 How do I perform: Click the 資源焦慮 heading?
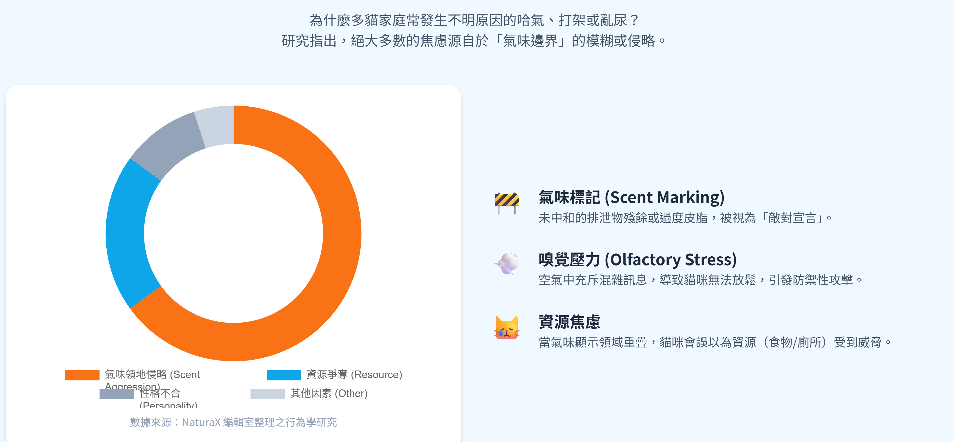coord(569,322)
